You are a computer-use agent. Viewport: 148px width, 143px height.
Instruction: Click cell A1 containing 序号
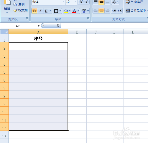coord(38,38)
